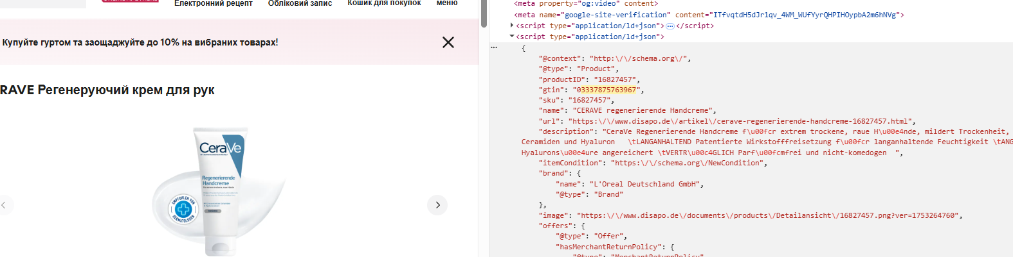1013x257 pixels.
Task: Click the "@type": "Offer" line
Action: click(592, 236)
